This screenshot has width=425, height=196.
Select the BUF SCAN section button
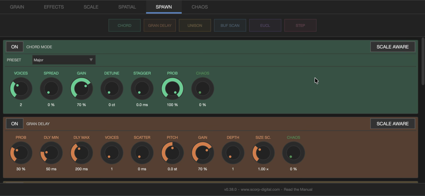pyautogui.click(x=230, y=25)
